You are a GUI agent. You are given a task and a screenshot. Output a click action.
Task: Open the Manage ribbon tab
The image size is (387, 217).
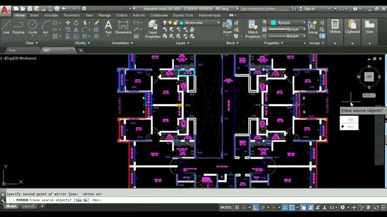(x=105, y=15)
